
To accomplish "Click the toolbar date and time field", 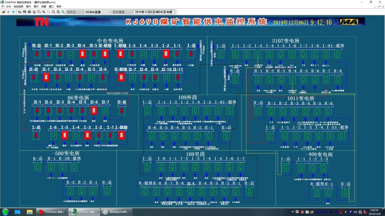I will click(x=154, y=12).
